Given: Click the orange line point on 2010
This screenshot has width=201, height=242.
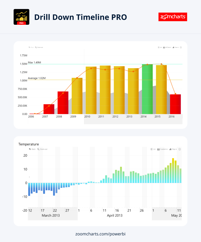Looking at the screenshot, I should click(91, 68).
